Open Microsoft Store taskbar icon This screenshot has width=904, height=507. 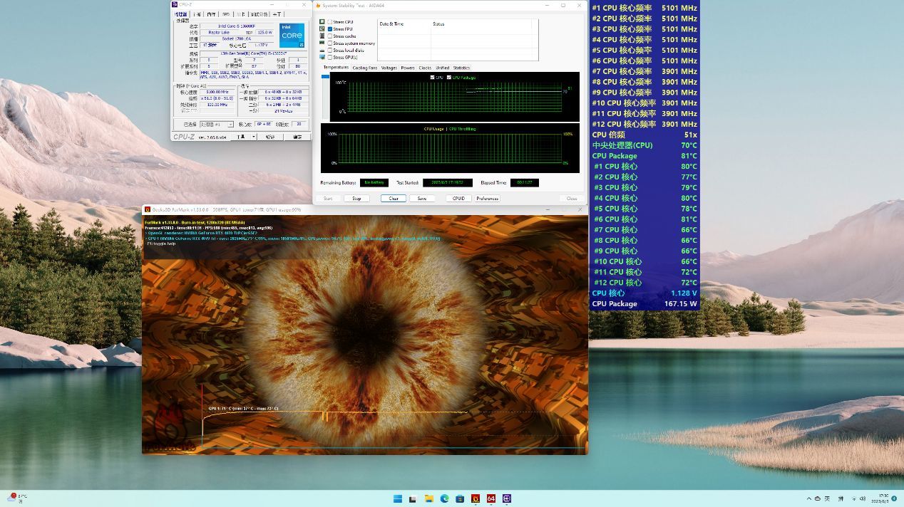click(460, 498)
